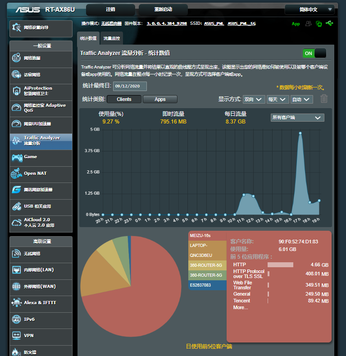Screen dimensions: 346x356
Task: Switch to the 统计数值 tab
Action: [88, 38]
